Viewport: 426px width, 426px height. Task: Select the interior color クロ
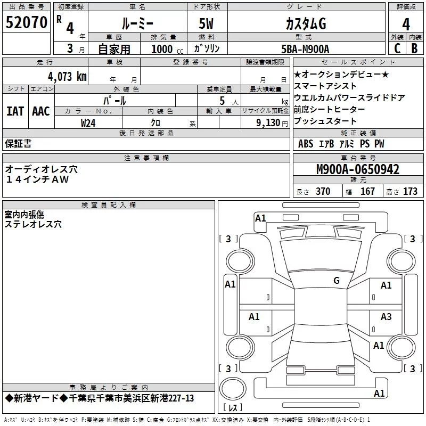[x=155, y=123]
